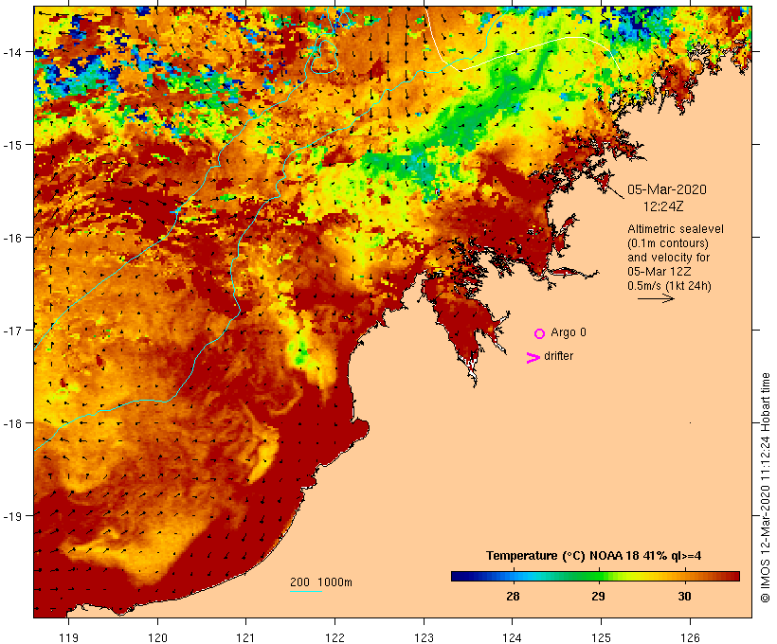777x644 pixels.
Task: Click the 122 longitude axis label
Action: [335, 637]
